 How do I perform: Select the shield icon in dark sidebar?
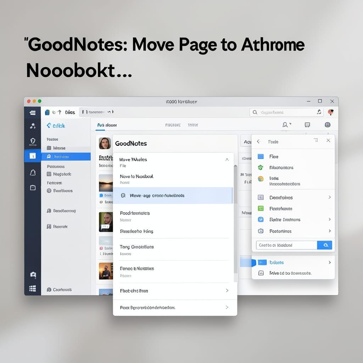[x=33, y=141]
